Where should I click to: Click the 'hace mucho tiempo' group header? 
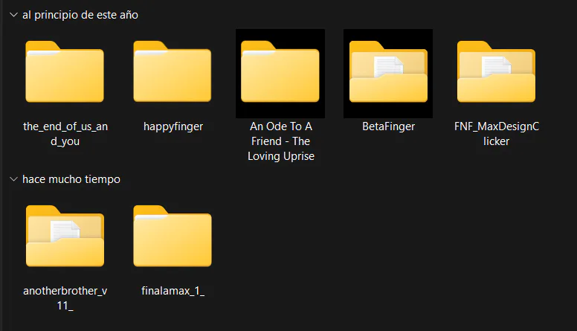[x=71, y=179]
